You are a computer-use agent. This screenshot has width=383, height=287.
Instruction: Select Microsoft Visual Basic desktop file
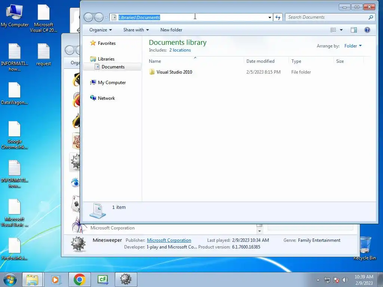15,213
